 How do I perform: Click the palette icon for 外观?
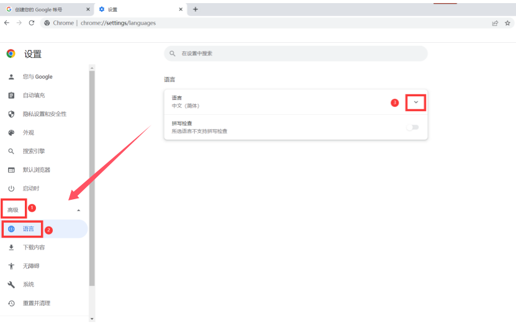click(11, 133)
